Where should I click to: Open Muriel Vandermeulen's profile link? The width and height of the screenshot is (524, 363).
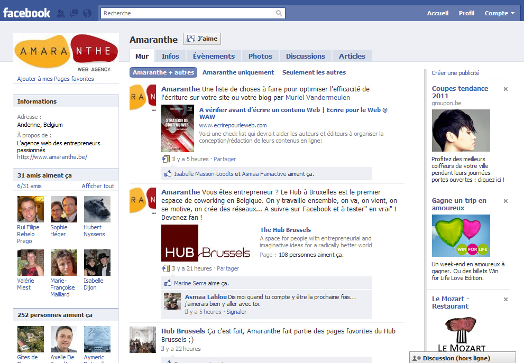pos(317,98)
